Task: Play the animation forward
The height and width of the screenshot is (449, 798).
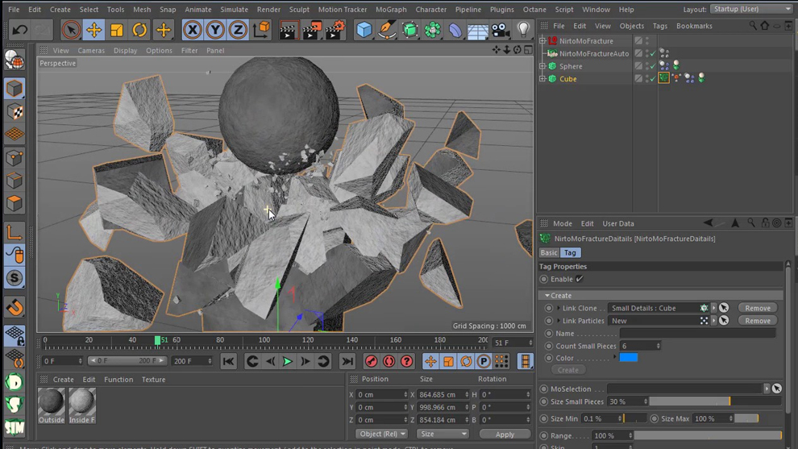Action: pyautogui.click(x=288, y=361)
